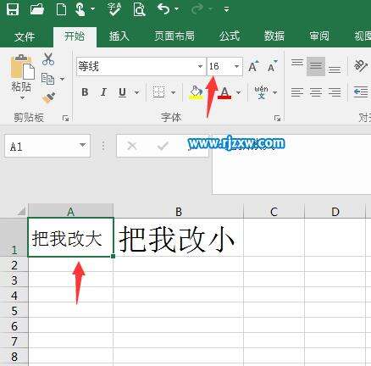Open the 公式 ribbon tab
The width and height of the screenshot is (371, 366).
[x=230, y=36]
